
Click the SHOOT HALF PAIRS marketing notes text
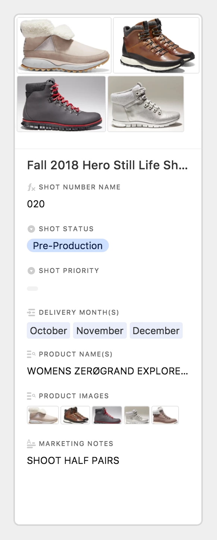[x=73, y=461]
